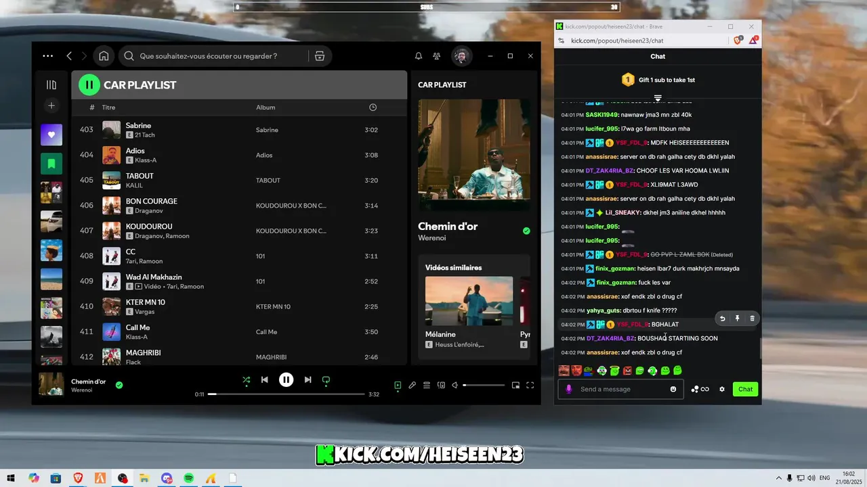The image size is (867, 487).
Task: Open the Browse icon in search bar
Action: [320, 56]
